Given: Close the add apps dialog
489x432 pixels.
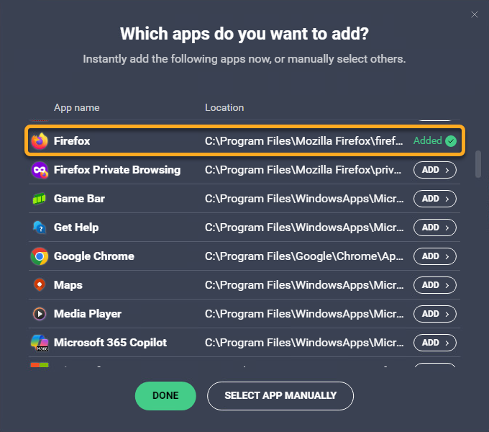Looking at the screenshot, I should 474,14.
